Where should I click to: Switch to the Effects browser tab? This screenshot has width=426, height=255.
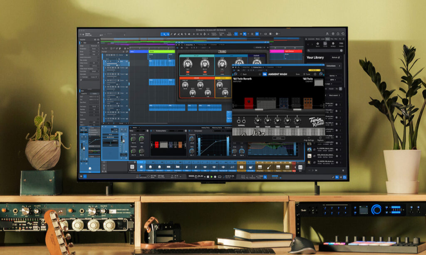point(318,39)
